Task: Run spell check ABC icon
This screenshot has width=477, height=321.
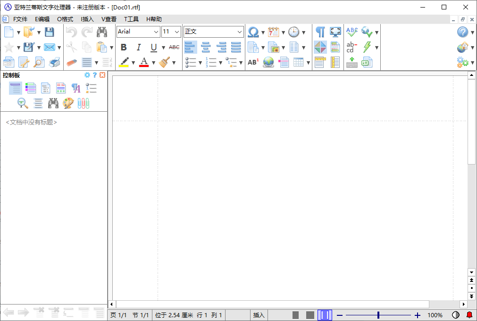Action: [352, 32]
